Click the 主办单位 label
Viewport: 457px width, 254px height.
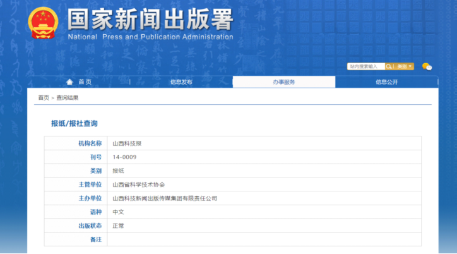tap(90, 198)
